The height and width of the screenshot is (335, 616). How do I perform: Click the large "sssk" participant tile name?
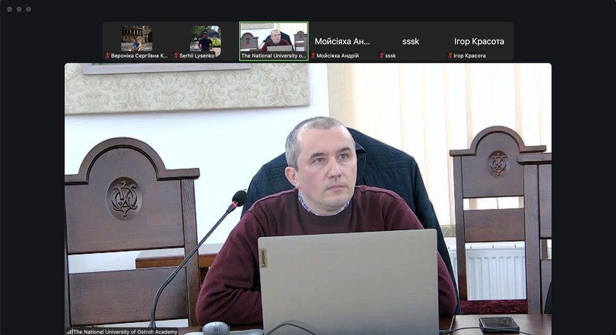[411, 41]
